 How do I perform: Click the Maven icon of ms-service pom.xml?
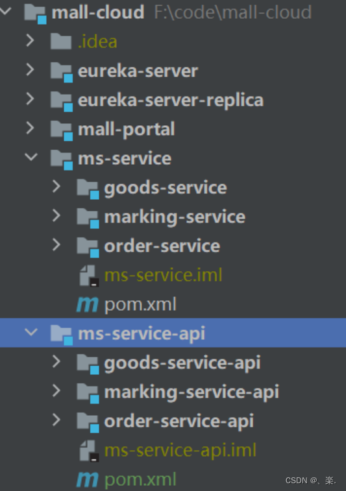coord(88,305)
